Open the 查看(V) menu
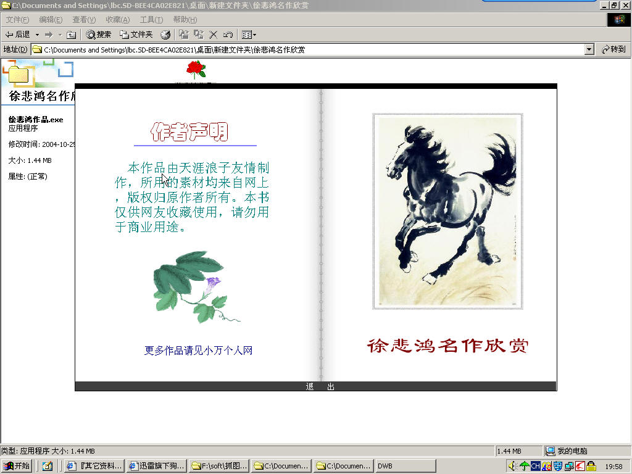 [84, 20]
